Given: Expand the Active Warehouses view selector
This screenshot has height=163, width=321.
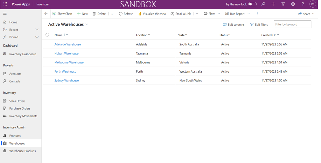Looking at the screenshot, I should [87, 24].
